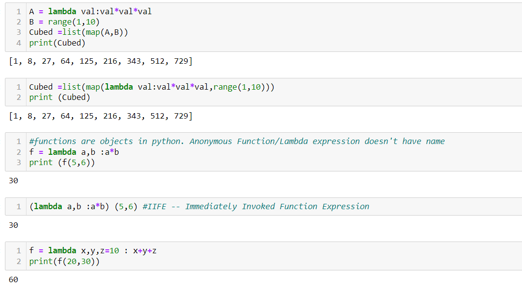Click print (Cubed) in second cell
The width and height of the screenshot is (522, 291).
pyautogui.click(x=59, y=97)
